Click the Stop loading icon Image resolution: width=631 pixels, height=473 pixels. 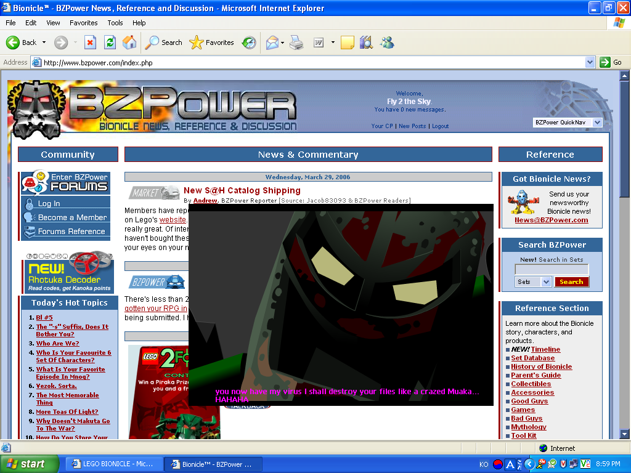click(x=90, y=42)
